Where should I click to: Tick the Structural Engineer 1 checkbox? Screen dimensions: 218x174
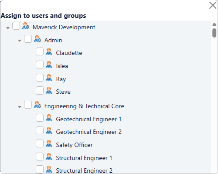point(40,157)
